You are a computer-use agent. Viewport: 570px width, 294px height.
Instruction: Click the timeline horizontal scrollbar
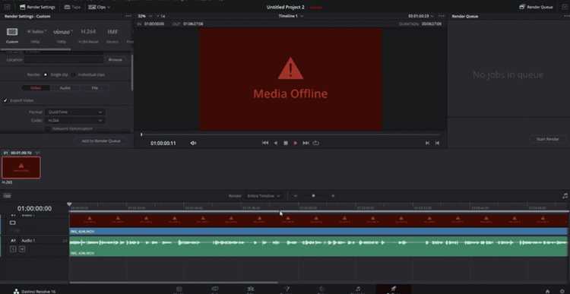tap(174, 283)
